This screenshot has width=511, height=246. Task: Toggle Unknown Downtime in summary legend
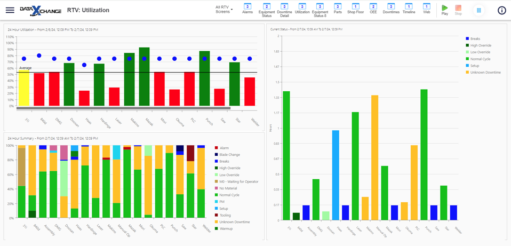point(235,222)
